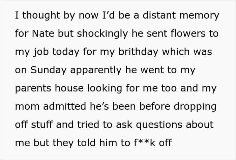Click the censored word "f**k"

pyautogui.click(x=145, y=143)
